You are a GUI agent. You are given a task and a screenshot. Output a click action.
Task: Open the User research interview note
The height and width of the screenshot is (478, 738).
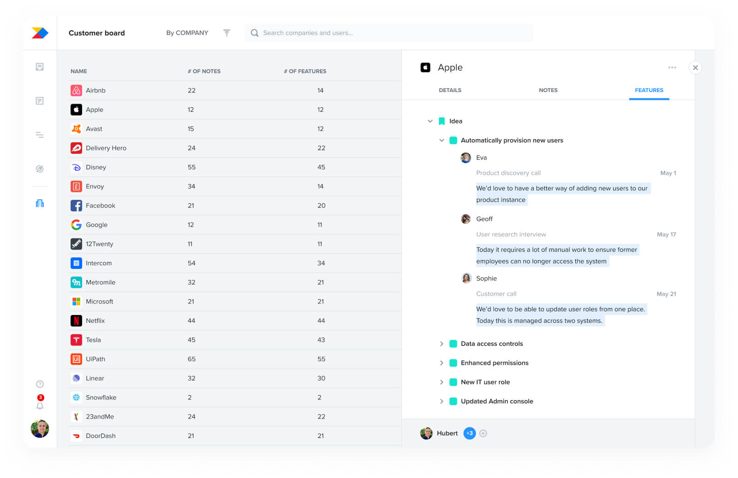coord(511,234)
